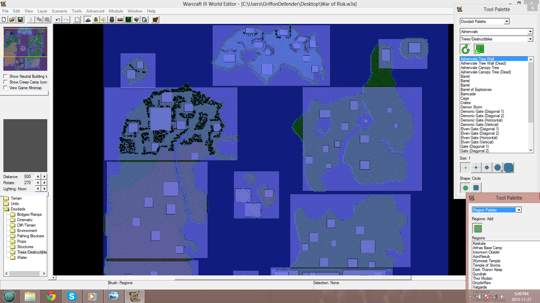Undo the last action via the toolbar
This screenshot has height=303, width=540.
coord(58,20)
